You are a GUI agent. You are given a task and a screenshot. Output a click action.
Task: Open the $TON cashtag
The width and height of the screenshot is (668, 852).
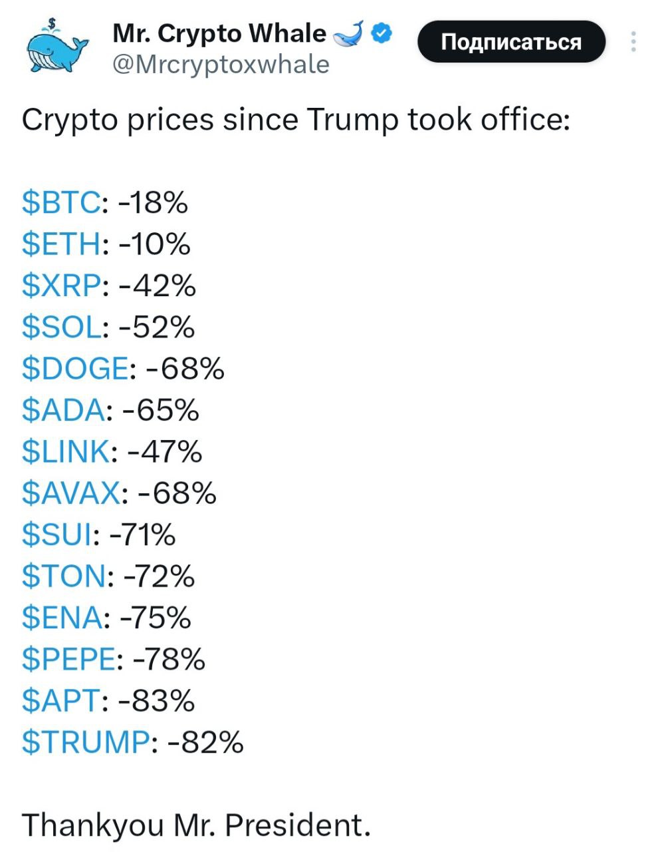point(63,576)
